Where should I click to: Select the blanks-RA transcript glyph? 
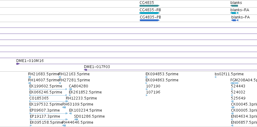(x=234, y=13)
